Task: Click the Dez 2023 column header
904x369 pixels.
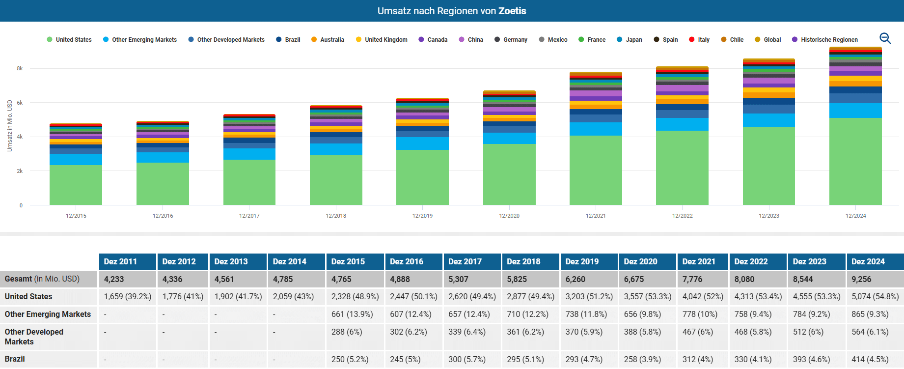Action: (x=816, y=261)
